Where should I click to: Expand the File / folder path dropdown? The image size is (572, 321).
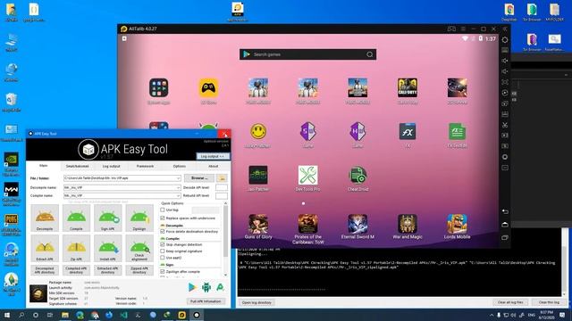coord(179,178)
